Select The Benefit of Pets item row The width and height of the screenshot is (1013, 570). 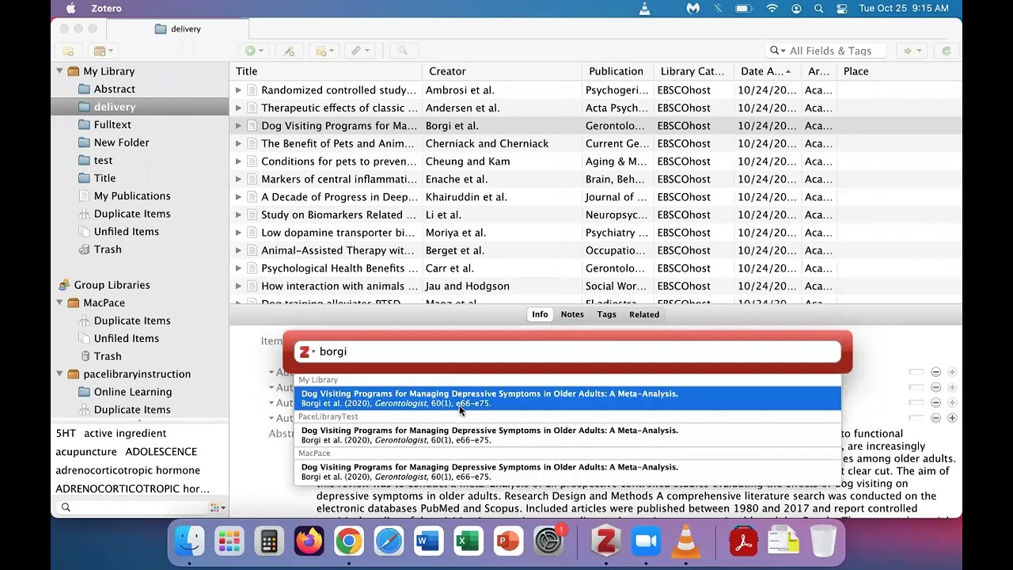[x=596, y=143]
